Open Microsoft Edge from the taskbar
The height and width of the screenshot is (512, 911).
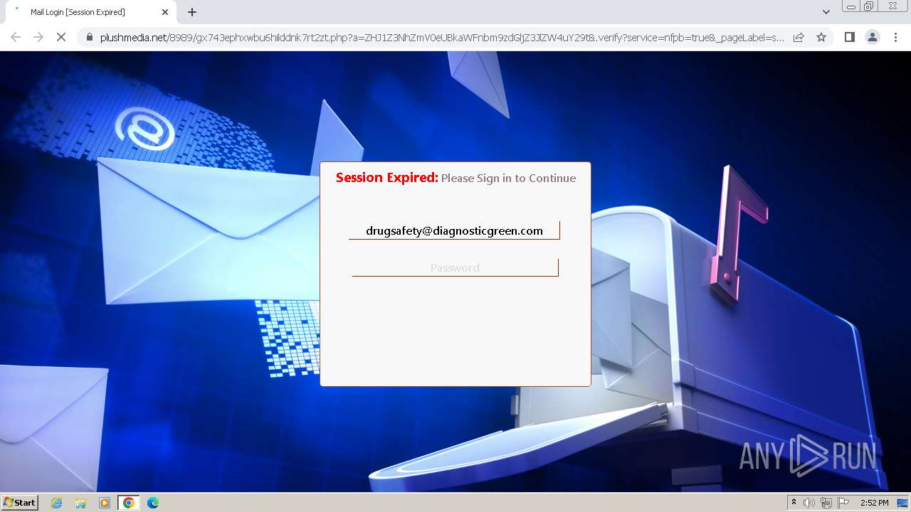[152, 503]
